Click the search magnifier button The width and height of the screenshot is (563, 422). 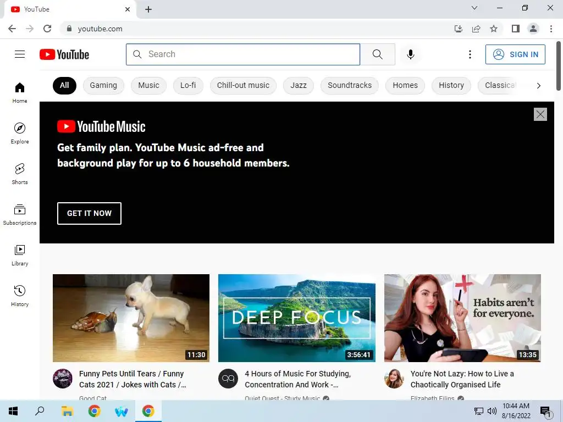377,54
